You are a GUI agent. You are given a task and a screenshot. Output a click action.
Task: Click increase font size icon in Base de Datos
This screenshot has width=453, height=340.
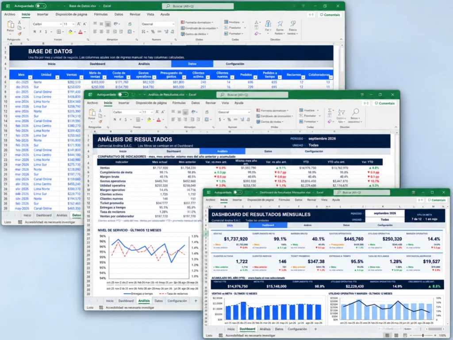(79, 24)
